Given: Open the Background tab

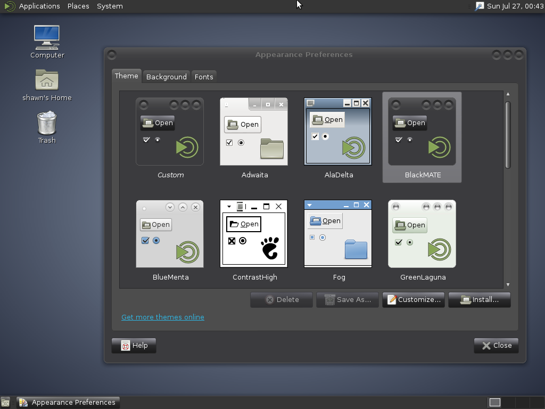Looking at the screenshot, I should [x=167, y=77].
